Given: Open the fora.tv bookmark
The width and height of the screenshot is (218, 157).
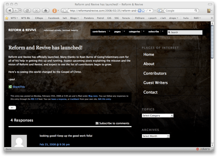Looking at the screenshot, I should click(126, 18).
